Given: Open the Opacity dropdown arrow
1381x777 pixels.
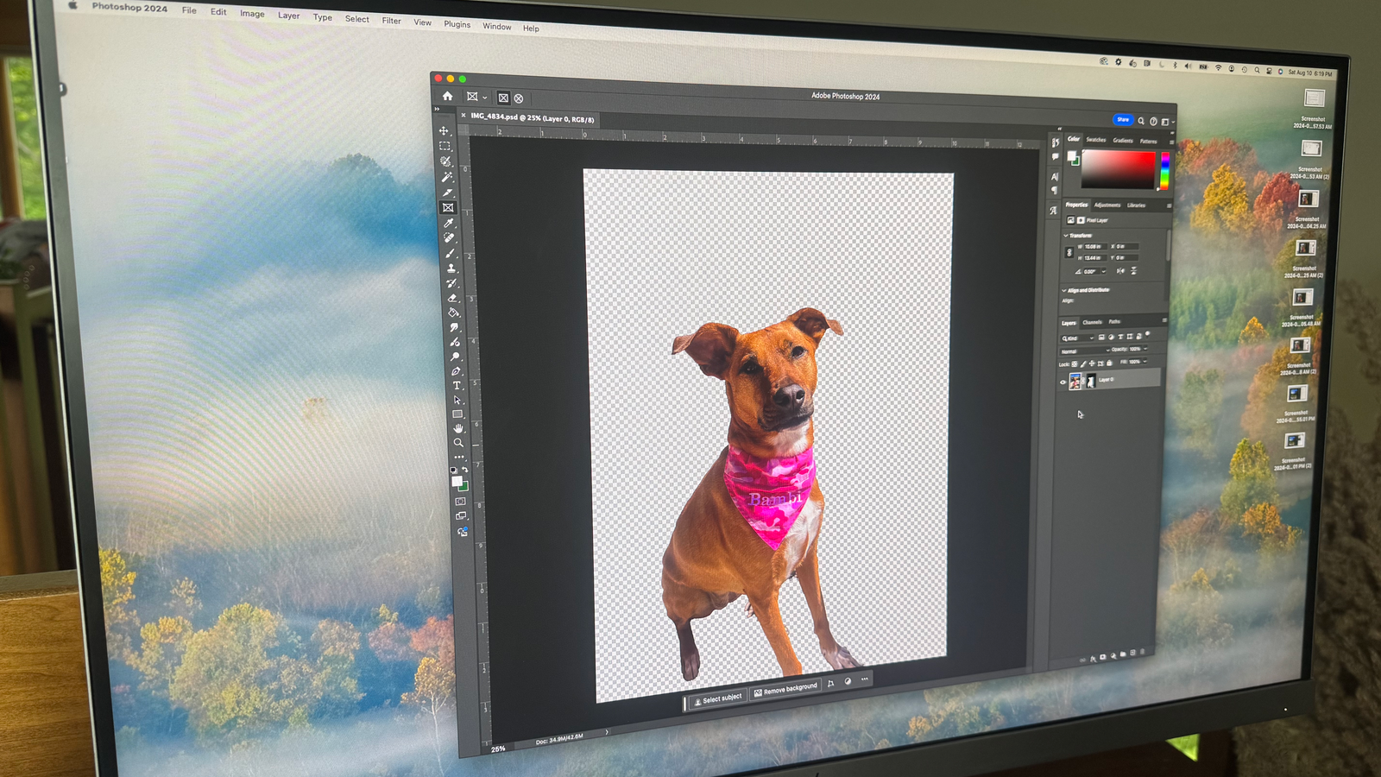Looking at the screenshot, I should (x=1145, y=349).
